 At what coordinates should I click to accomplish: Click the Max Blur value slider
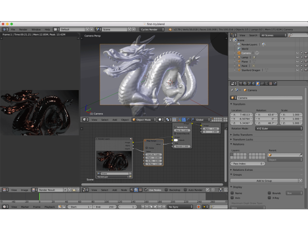pyautogui.click(x=182, y=130)
